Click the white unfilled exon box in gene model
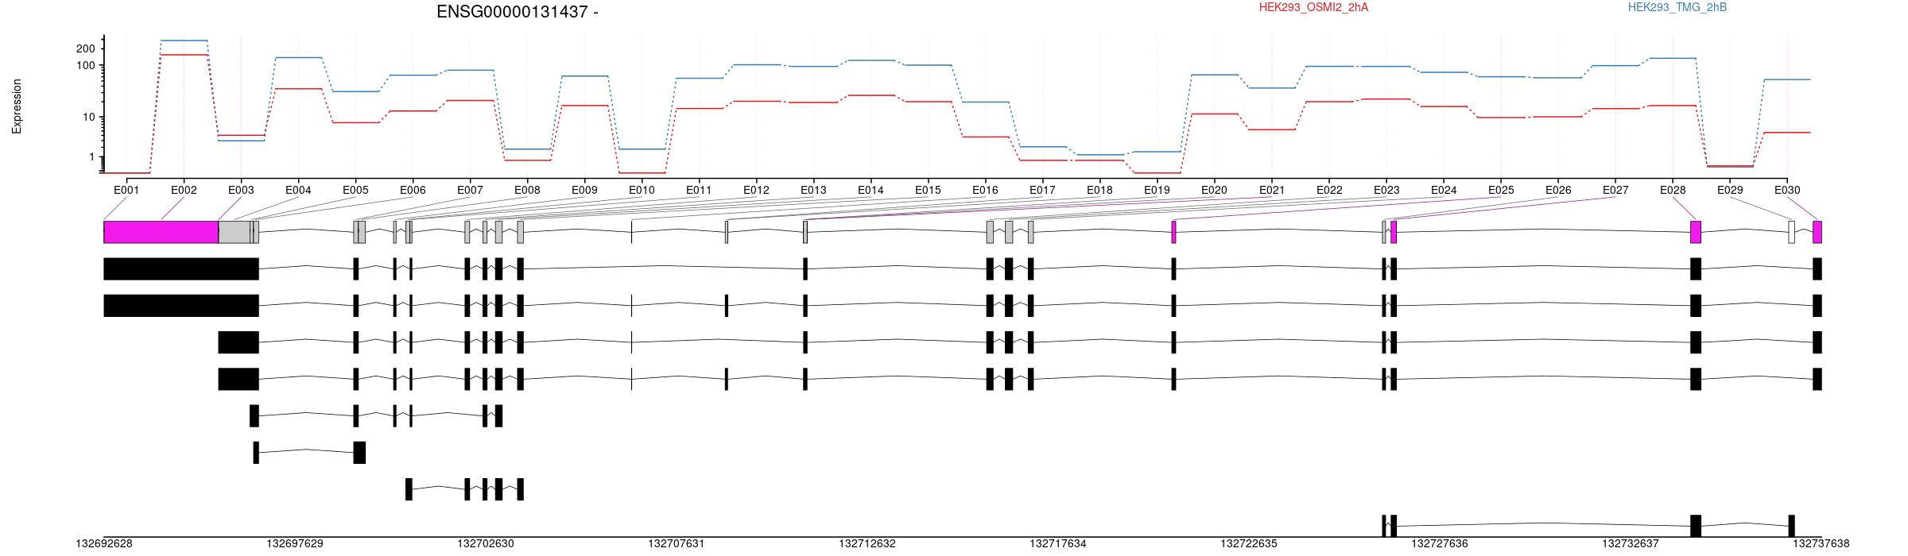The image size is (1908, 556). 1791,232
